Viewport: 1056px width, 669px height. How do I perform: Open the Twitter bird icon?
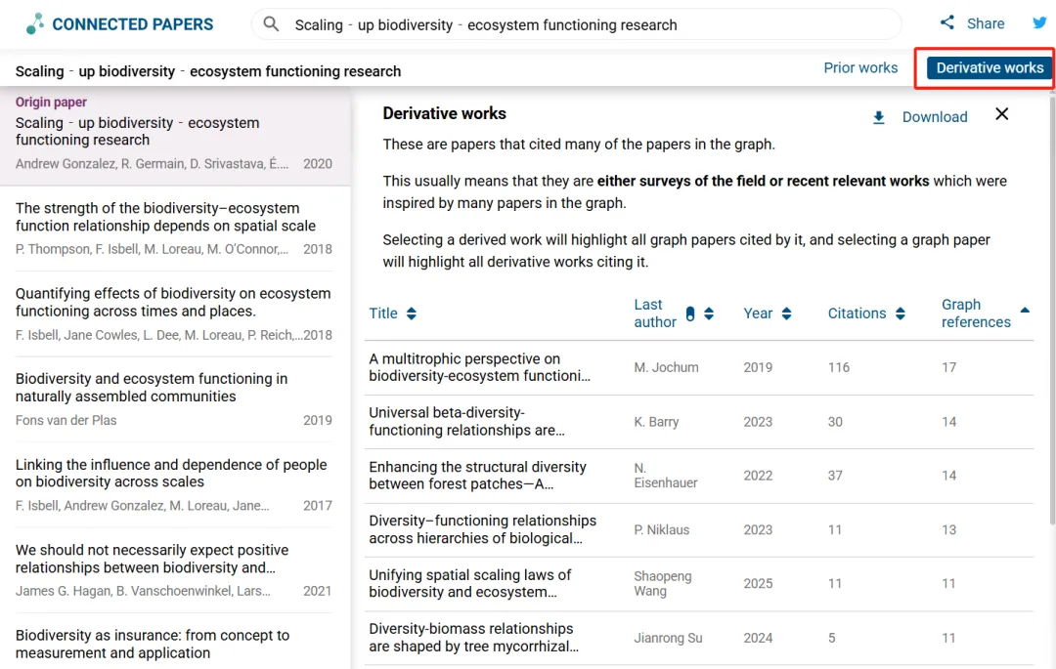pyautogui.click(x=1039, y=23)
